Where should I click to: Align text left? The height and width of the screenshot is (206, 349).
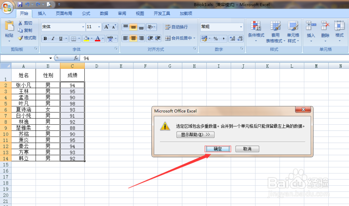[x=126, y=38]
